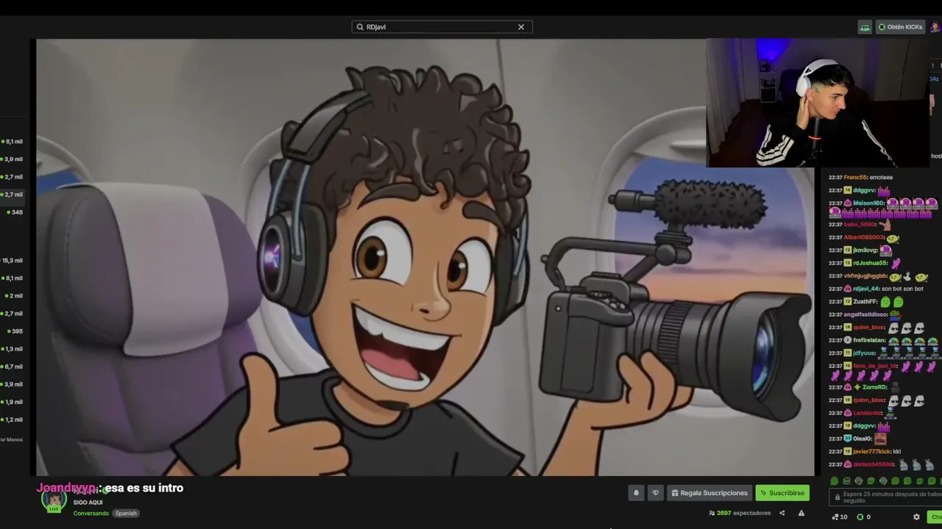
Task: Open the streamer channel avatar
Action: click(54, 500)
